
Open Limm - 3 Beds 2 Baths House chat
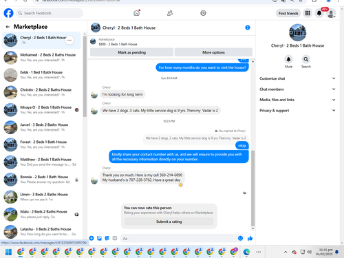tap(41, 197)
